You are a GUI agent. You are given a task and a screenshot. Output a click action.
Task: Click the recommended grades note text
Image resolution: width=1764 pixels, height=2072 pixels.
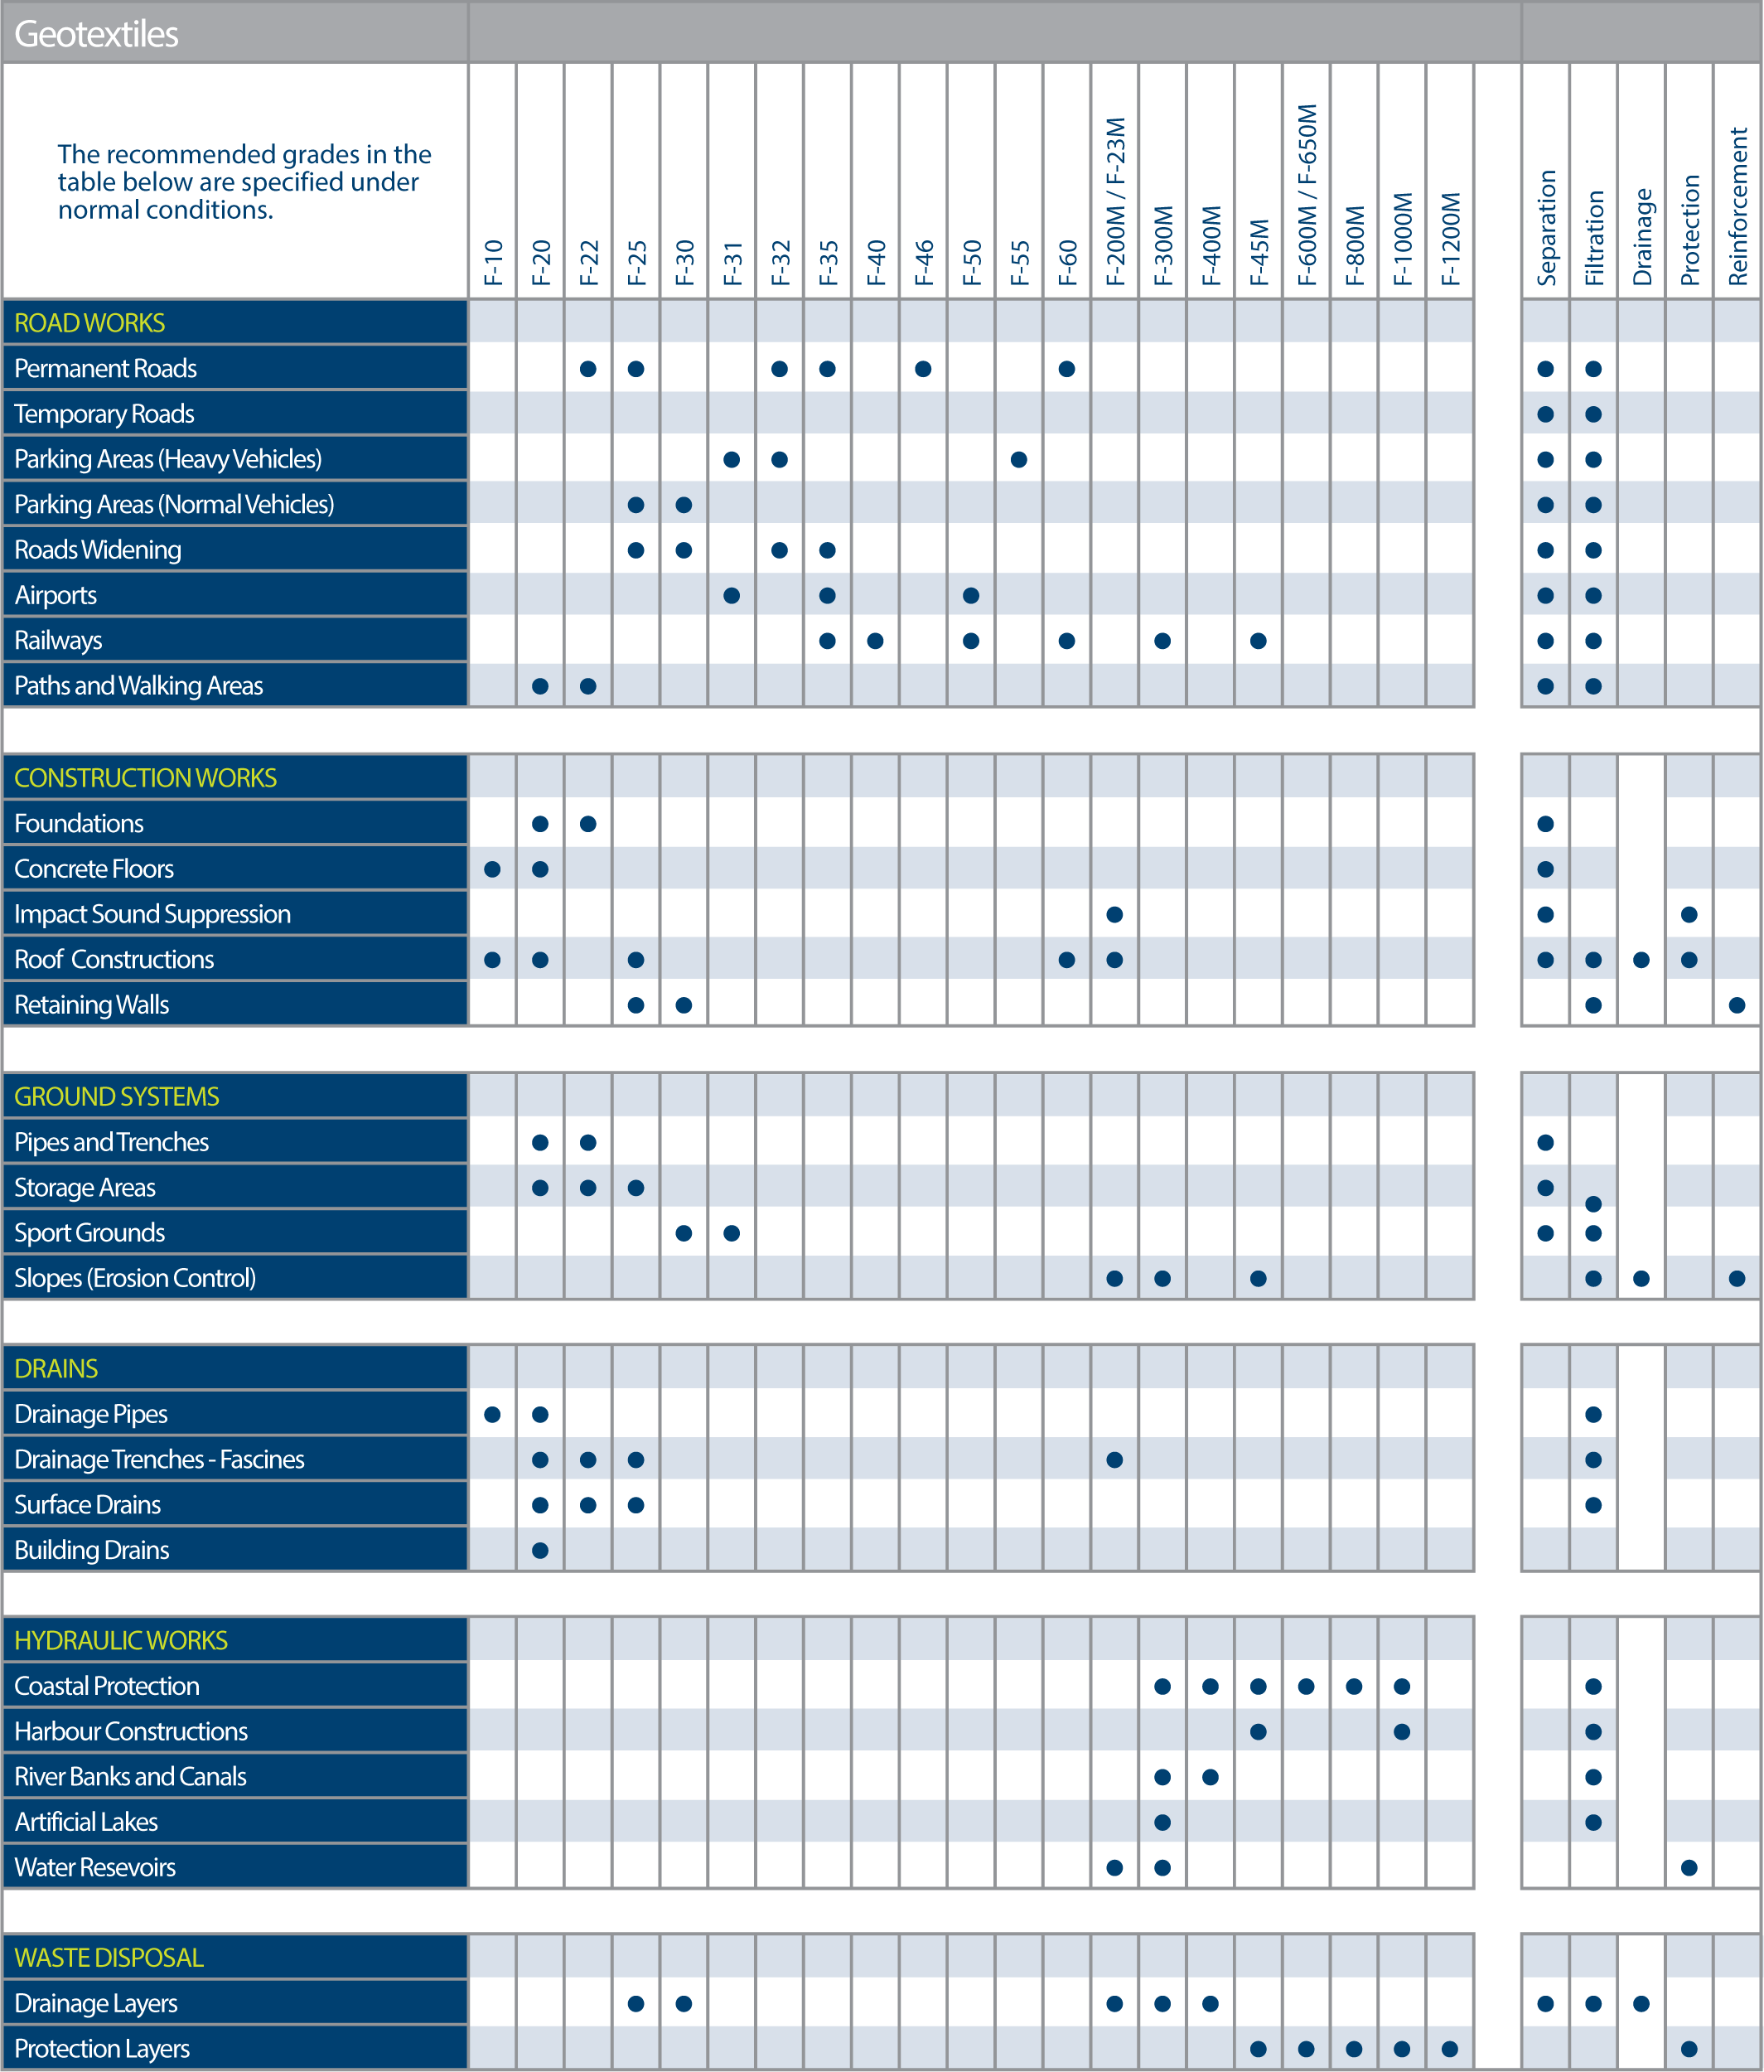coord(244,182)
